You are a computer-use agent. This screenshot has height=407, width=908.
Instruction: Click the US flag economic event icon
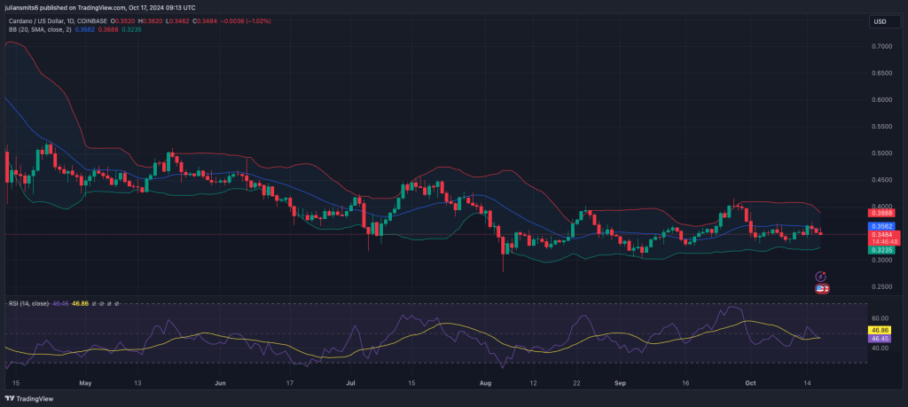pyautogui.click(x=822, y=288)
